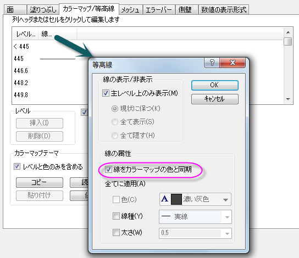Open 0.5 line width dropdown
The image size is (299, 258).
tap(227, 233)
